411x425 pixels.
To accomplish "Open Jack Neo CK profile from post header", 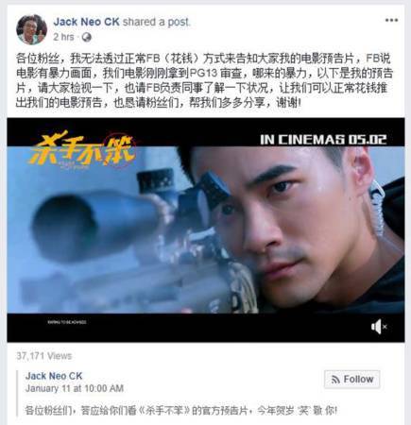I will 86,22.
